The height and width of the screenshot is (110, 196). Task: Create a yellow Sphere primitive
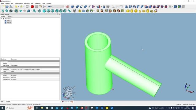coord(136,11)
